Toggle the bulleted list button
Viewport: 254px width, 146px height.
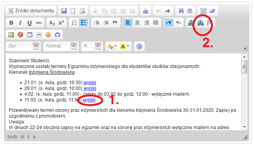(84, 23)
